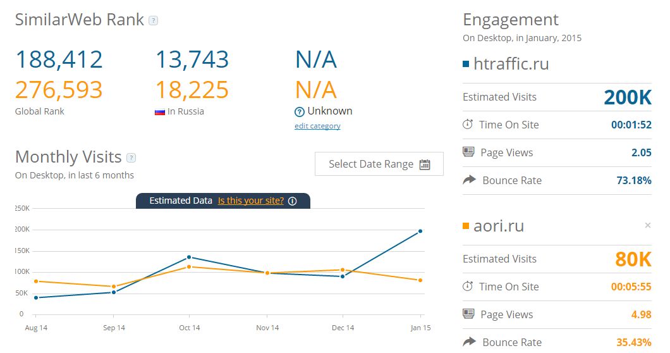Open the Select Date Range picker
670x353 pixels.
point(379,164)
